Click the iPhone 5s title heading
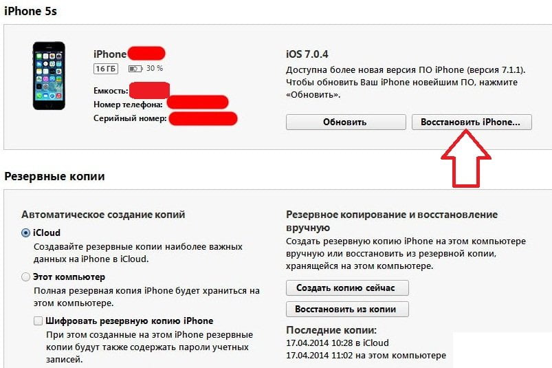The height and width of the screenshot is (368, 552). click(x=30, y=11)
